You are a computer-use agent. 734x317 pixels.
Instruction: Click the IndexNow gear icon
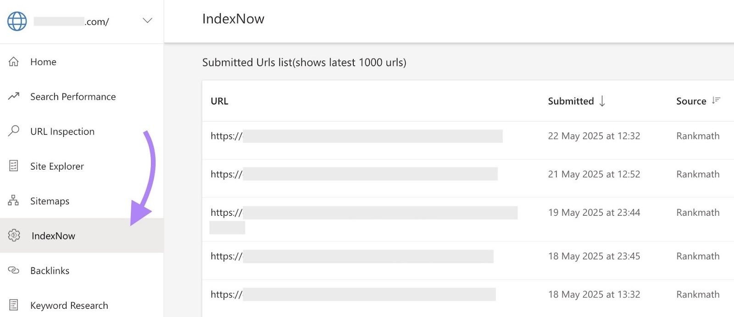[x=13, y=235]
